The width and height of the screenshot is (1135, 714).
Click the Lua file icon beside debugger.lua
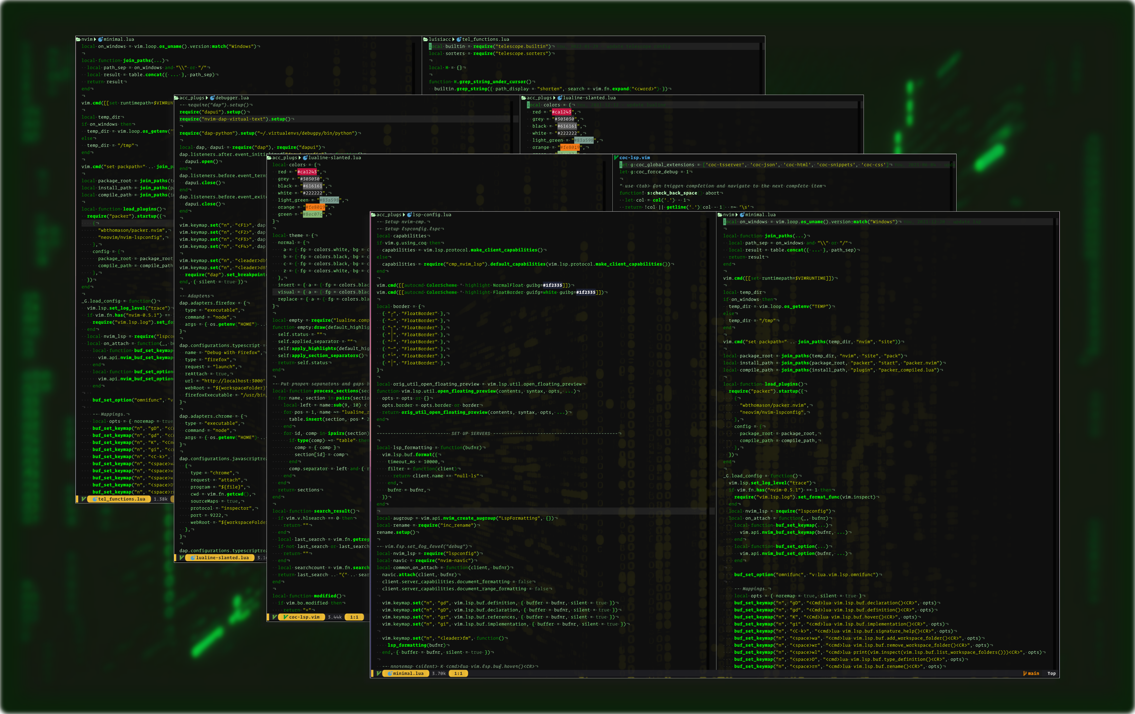pos(212,98)
